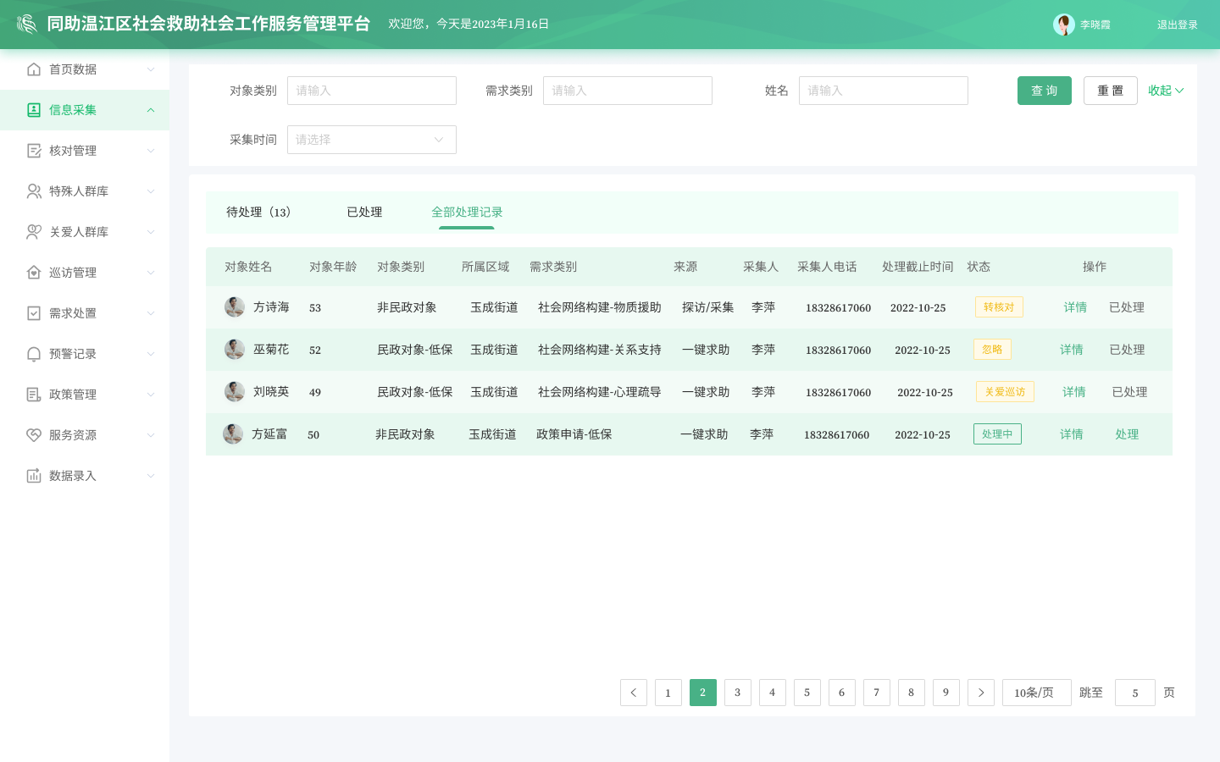The width and height of the screenshot is (1220, 762).
Task: Focus the 对象类别 input field
Action: 372,91
